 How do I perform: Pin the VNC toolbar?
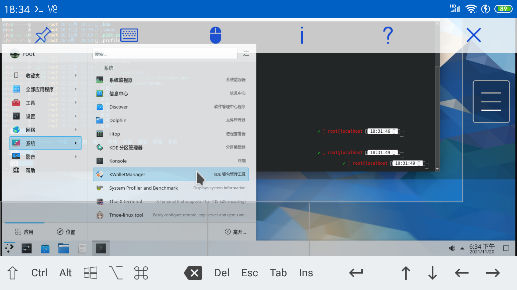point(43,35)
